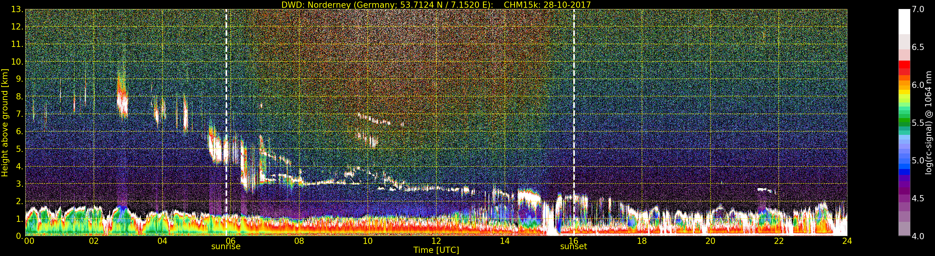Click colorbar tick value '6.0'
The width and height of the screenshot is (935, 256).
tap(918, 85)
